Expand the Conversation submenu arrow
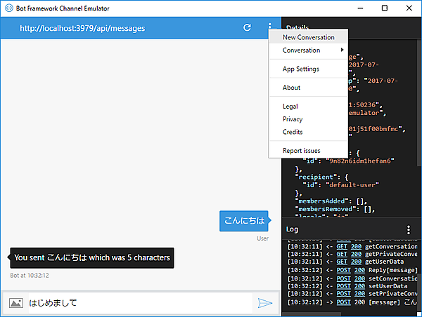The image size is (422, 317). click(x=342, y=50)
